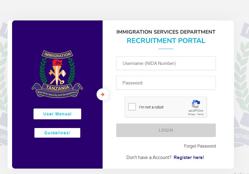The image size is (249, 174).
Task: Focus the Password field
Action: tap(166, 83)
